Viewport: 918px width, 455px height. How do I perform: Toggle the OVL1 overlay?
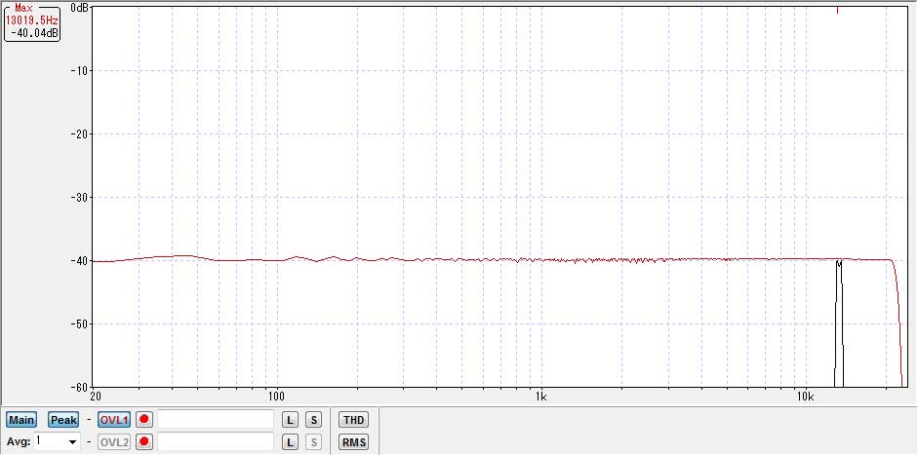pyautogui.click(x=114, y=420)
